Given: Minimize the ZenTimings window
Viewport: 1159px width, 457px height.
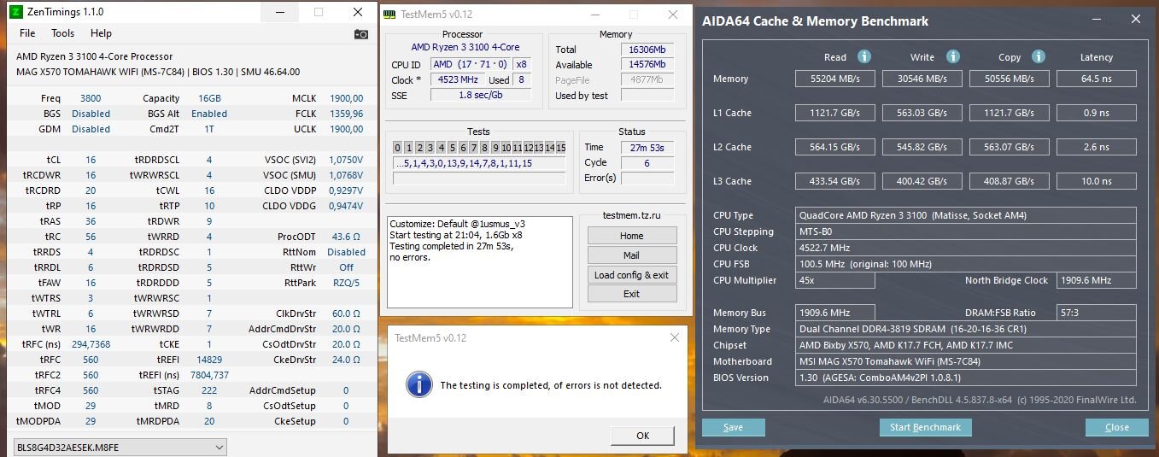Looking at the screenshot, I should coord(280,13).
